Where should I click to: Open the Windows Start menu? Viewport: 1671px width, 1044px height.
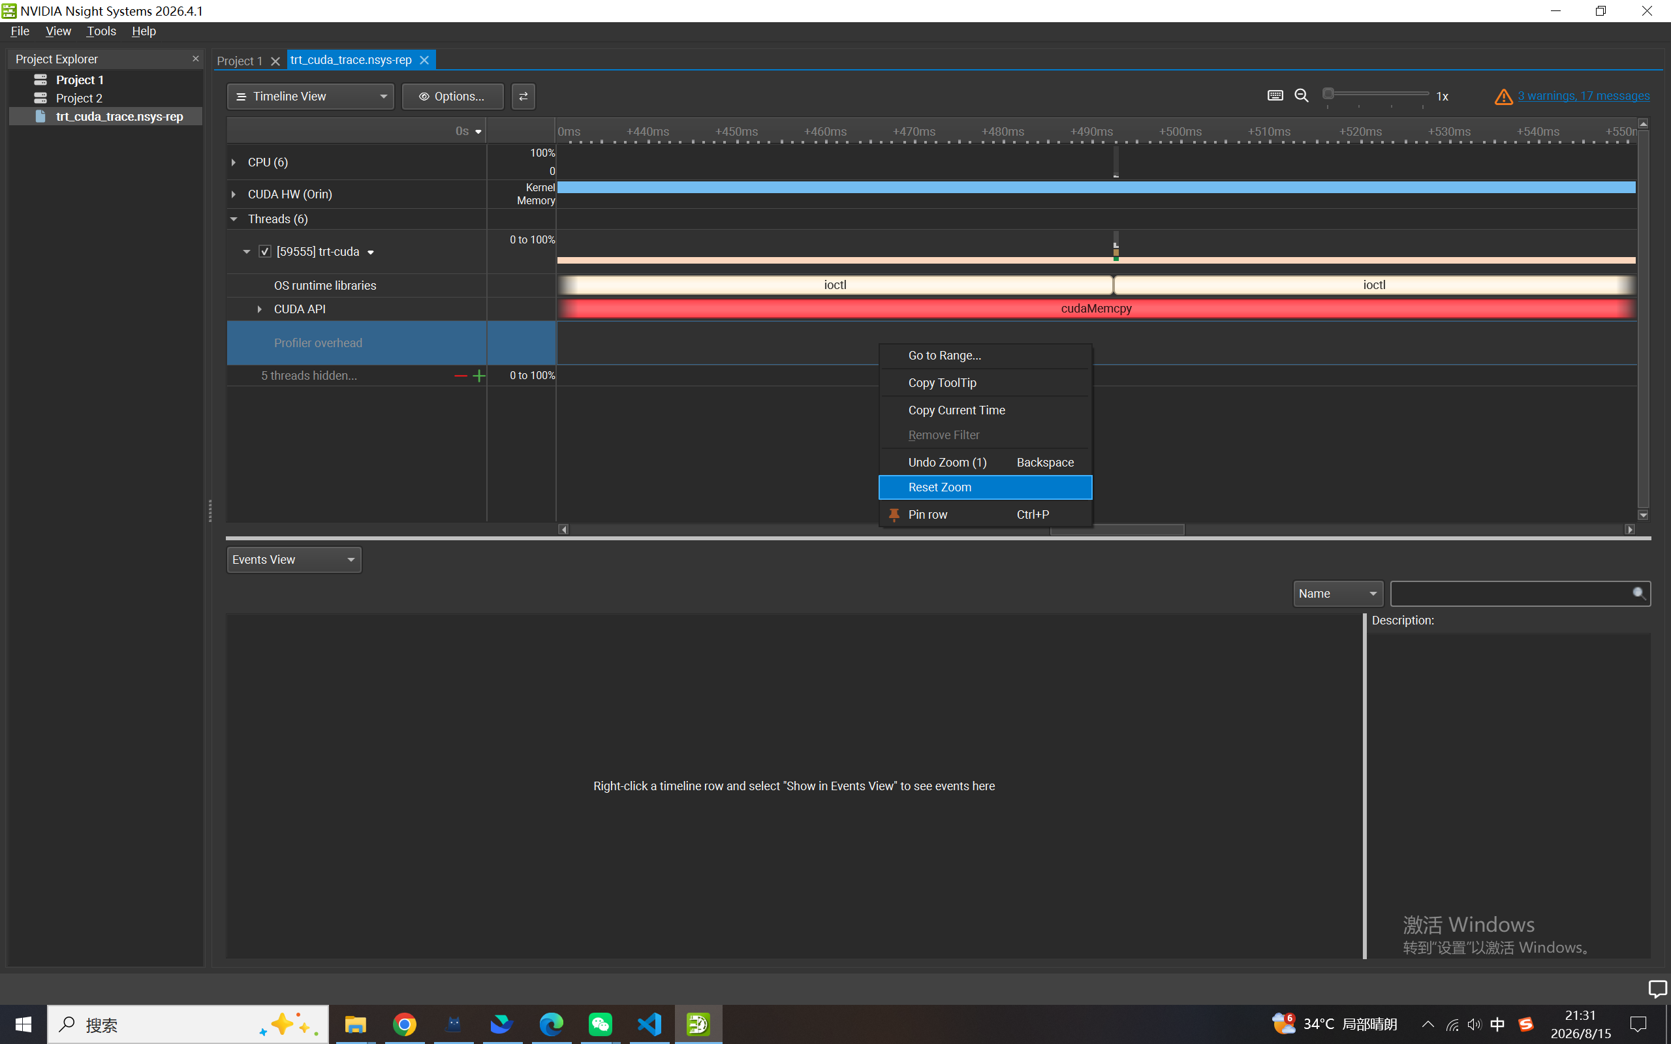[23, 1024]
